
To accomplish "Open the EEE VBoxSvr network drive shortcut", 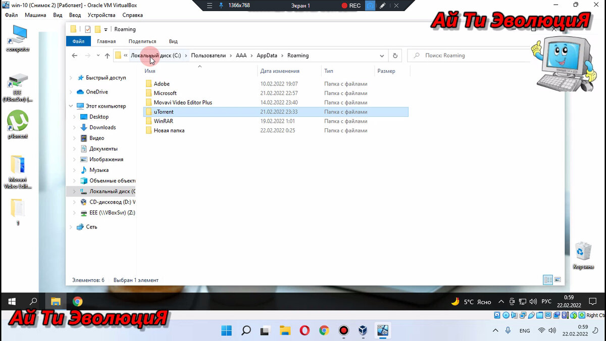I will click(x=19, y=87).
